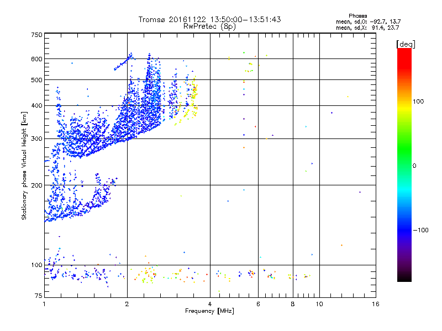Click the plot title 'Tromsø 20161122 13:50:00-13:51:43'
The width and height of the screenshot is (442, 331).
(x=209, y=19)
